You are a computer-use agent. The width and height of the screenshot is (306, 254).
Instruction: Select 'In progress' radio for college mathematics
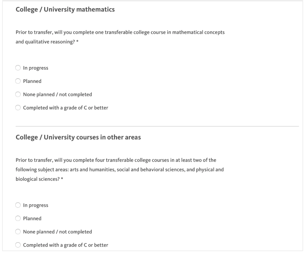pos(18,68)
